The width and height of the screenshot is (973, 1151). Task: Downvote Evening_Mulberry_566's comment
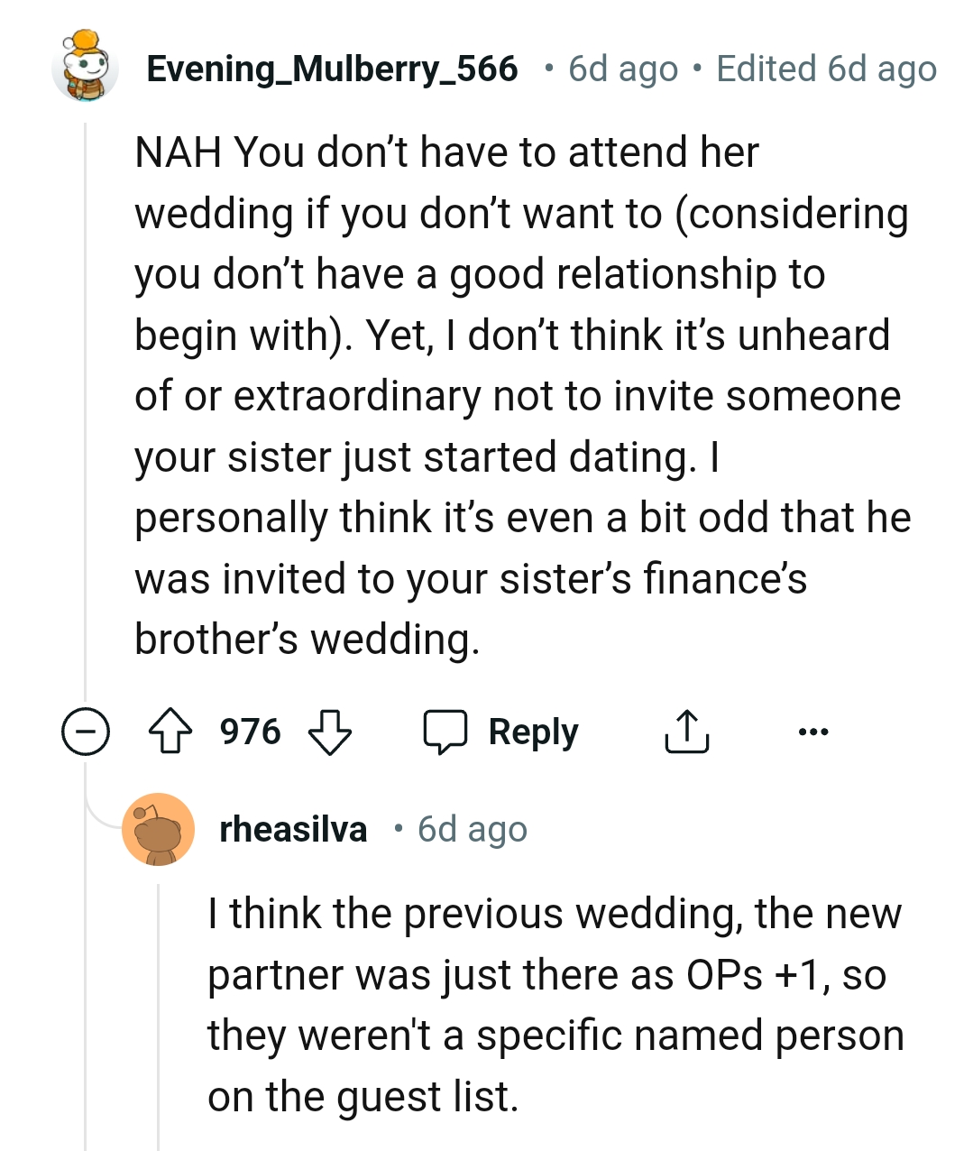pyautogui.click(x=331, y=734)
